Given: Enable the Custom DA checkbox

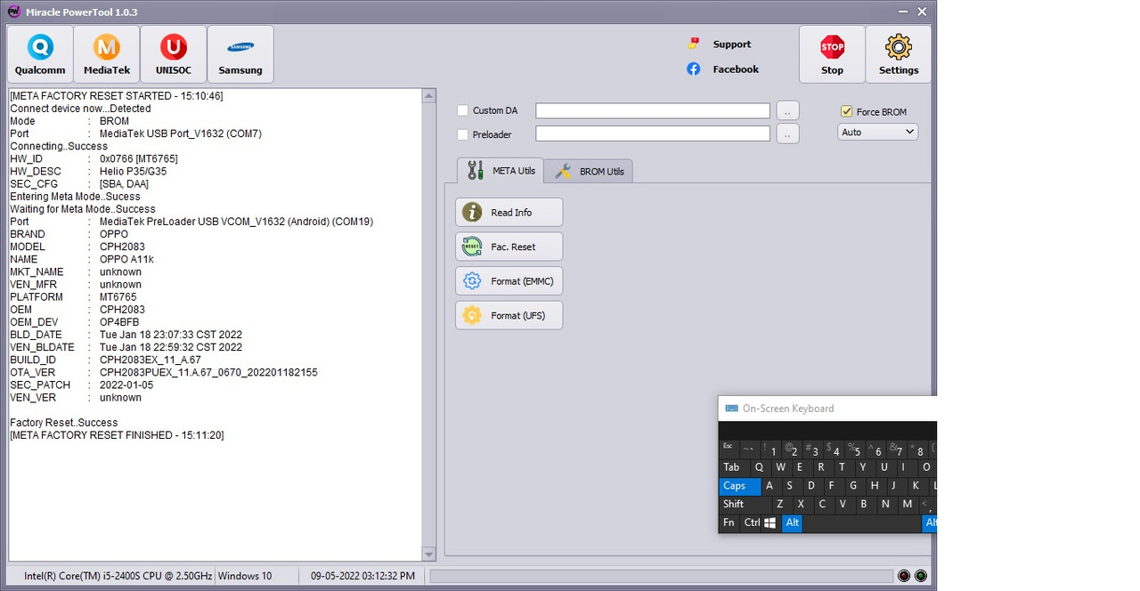Looking at the screenshot, I should (x=462, y=110).
